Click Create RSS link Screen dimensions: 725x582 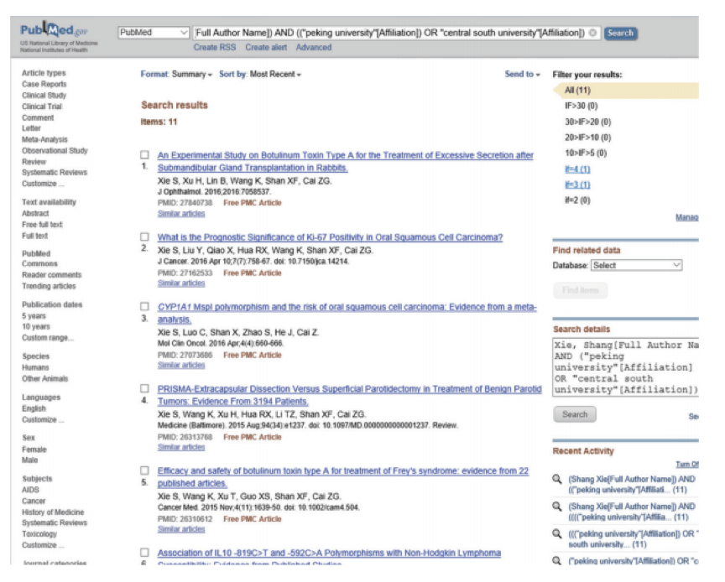tap(215, 47)
